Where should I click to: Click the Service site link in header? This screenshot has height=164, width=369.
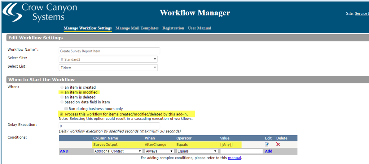[362, 13]
